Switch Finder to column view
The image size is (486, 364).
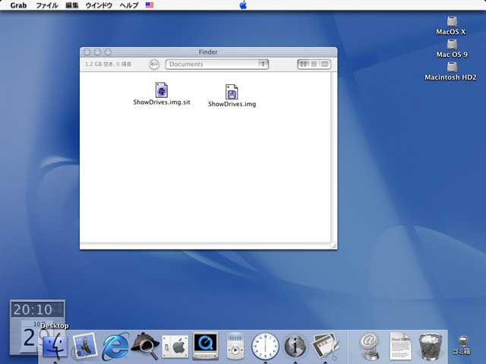(x=325, y=64)
